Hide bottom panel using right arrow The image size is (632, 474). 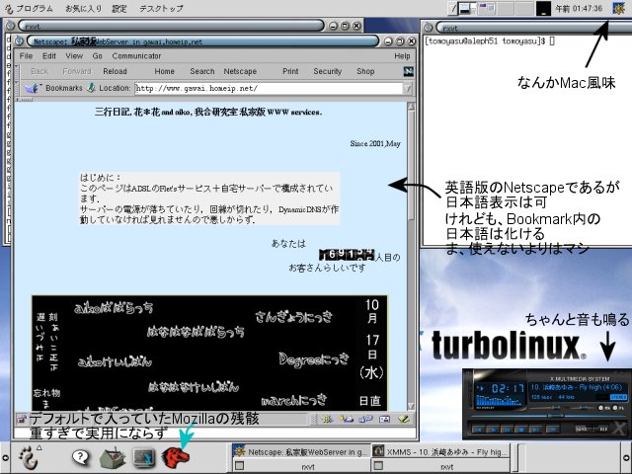pos(627,458)
